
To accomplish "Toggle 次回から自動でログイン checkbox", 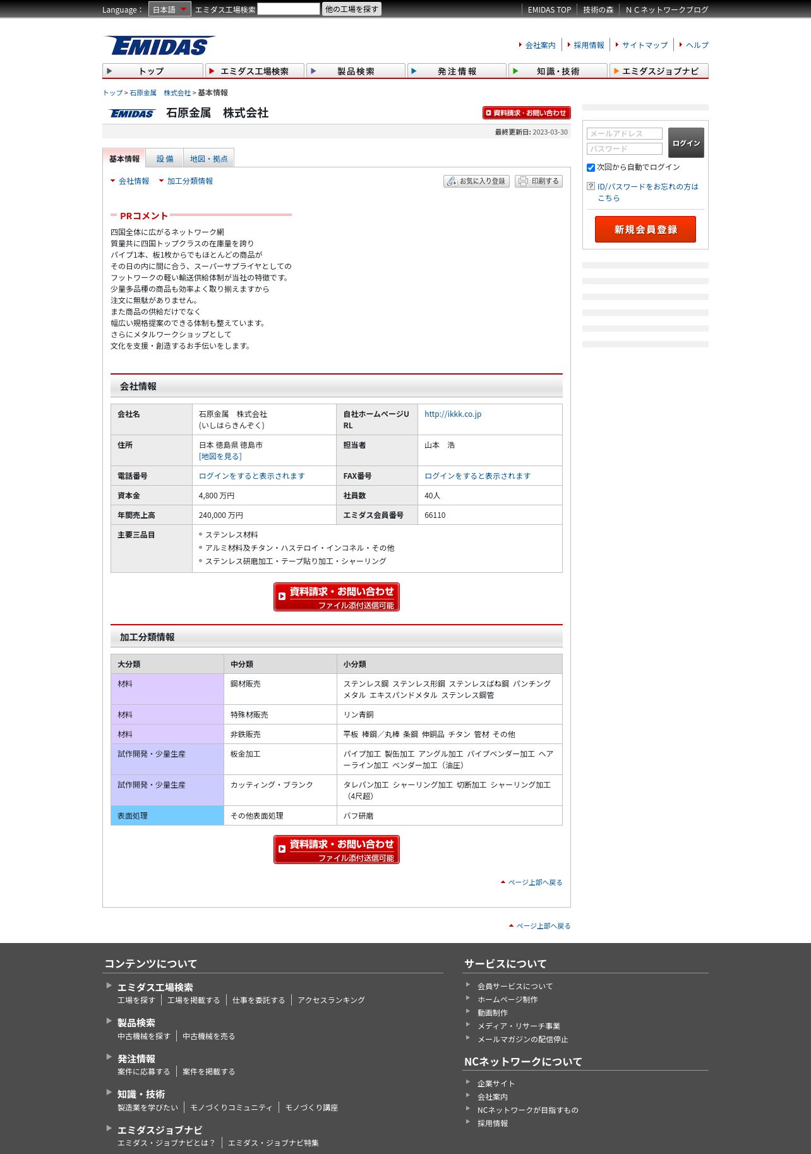I will [591, 168].
